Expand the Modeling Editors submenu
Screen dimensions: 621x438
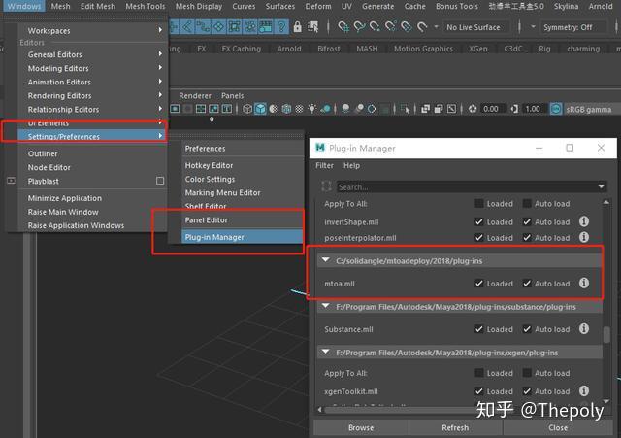(x=94, y=68)
